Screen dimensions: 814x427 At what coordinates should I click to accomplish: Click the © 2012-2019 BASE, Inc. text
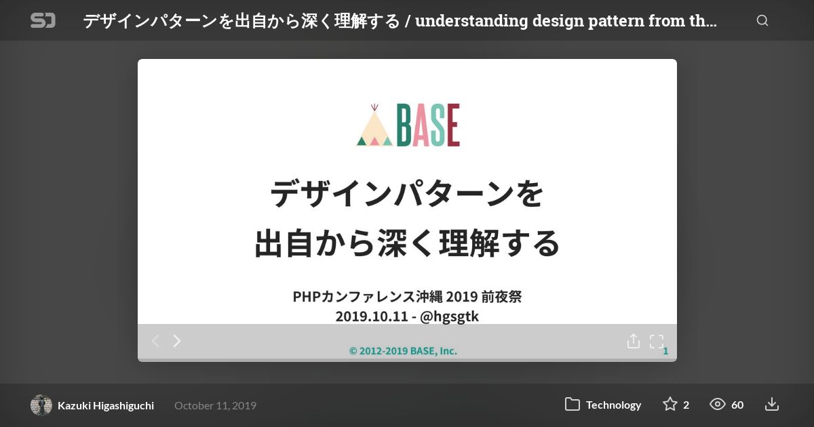point(403,350)
